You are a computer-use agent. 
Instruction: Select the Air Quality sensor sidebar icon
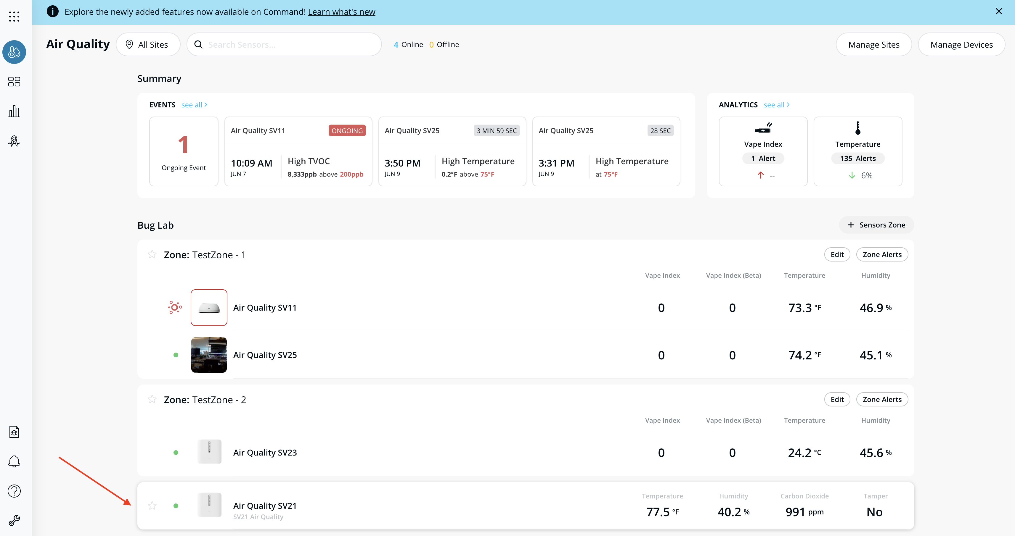(x=14, y=52)
